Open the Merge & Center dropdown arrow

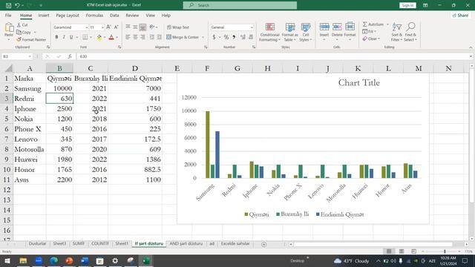[203, 37]
